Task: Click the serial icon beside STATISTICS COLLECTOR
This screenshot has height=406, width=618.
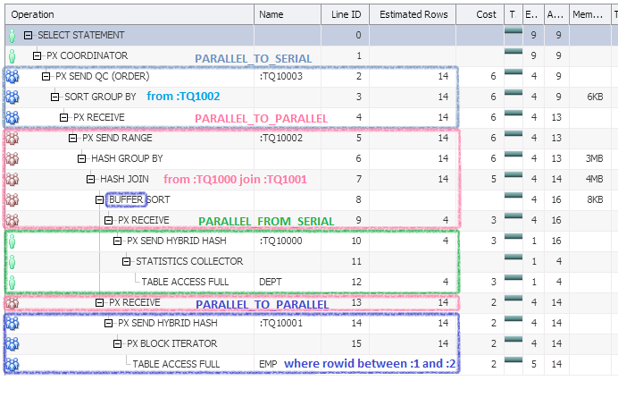Action: point(12,261)
